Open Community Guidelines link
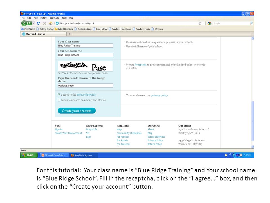Image resolution: width=270 pixels, height=203 pixels. (x=129, y=133)
